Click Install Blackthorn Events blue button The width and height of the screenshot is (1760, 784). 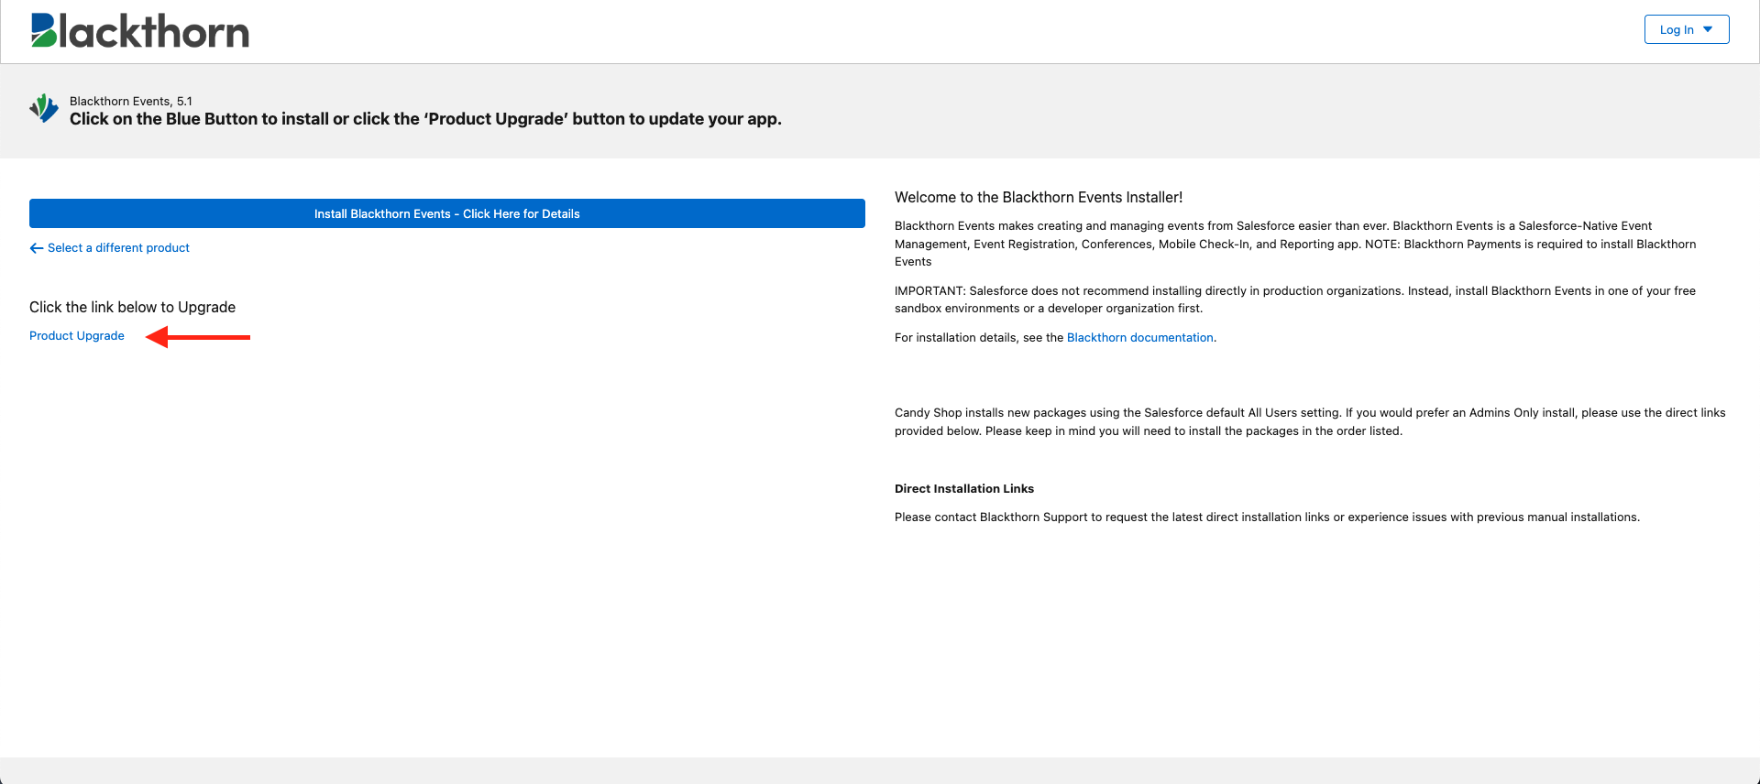click(x=446, y=213)
